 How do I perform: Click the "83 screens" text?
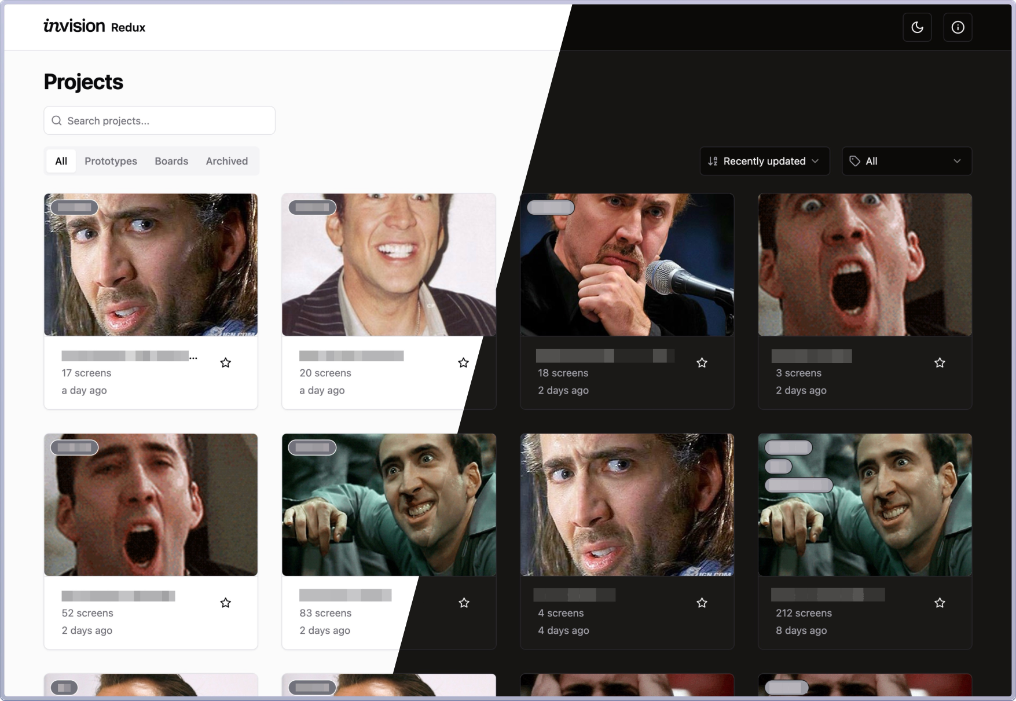click(x=325, y=613)
